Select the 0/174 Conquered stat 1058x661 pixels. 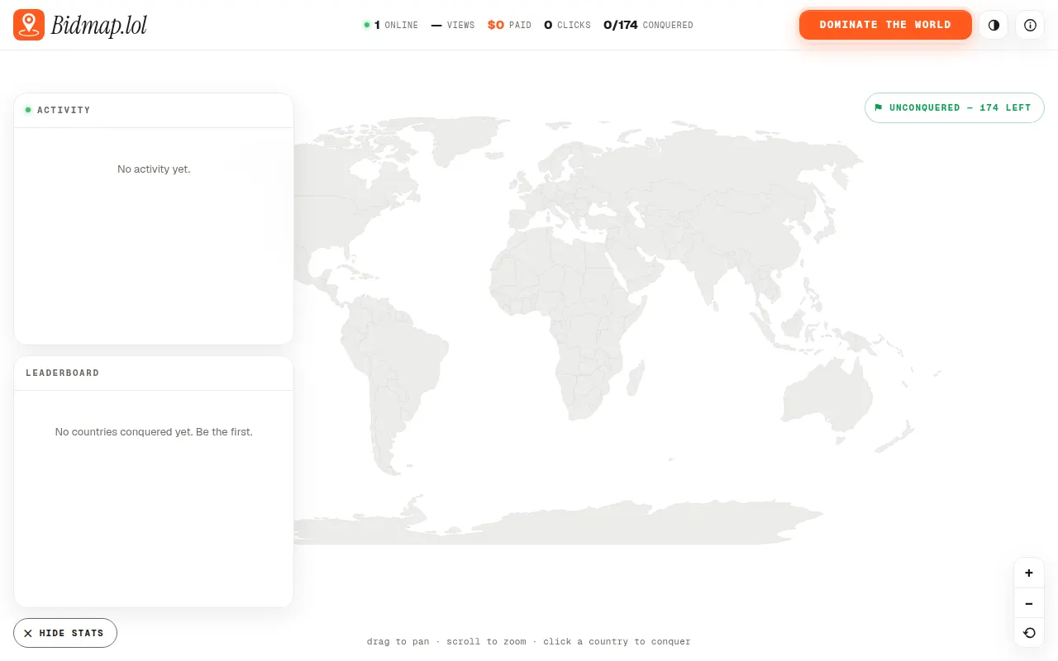(648, 25)
